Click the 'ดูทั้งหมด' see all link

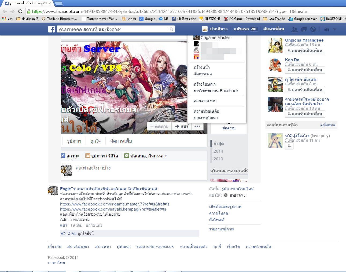[328, 125]
